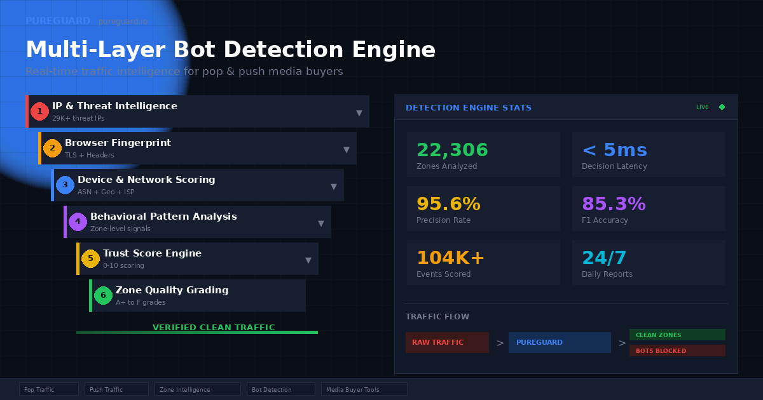Toggle the BOTS BLOCKED indicator
Screen dimensions: 763x400
pyautogui.click(x=677, y=350)
